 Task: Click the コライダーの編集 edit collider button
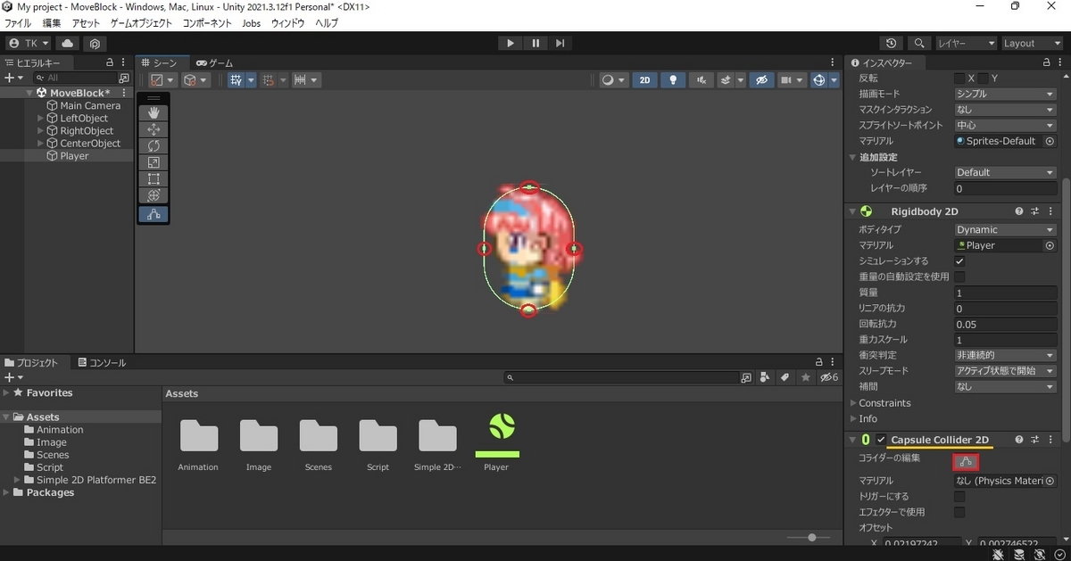click(966, 462)
